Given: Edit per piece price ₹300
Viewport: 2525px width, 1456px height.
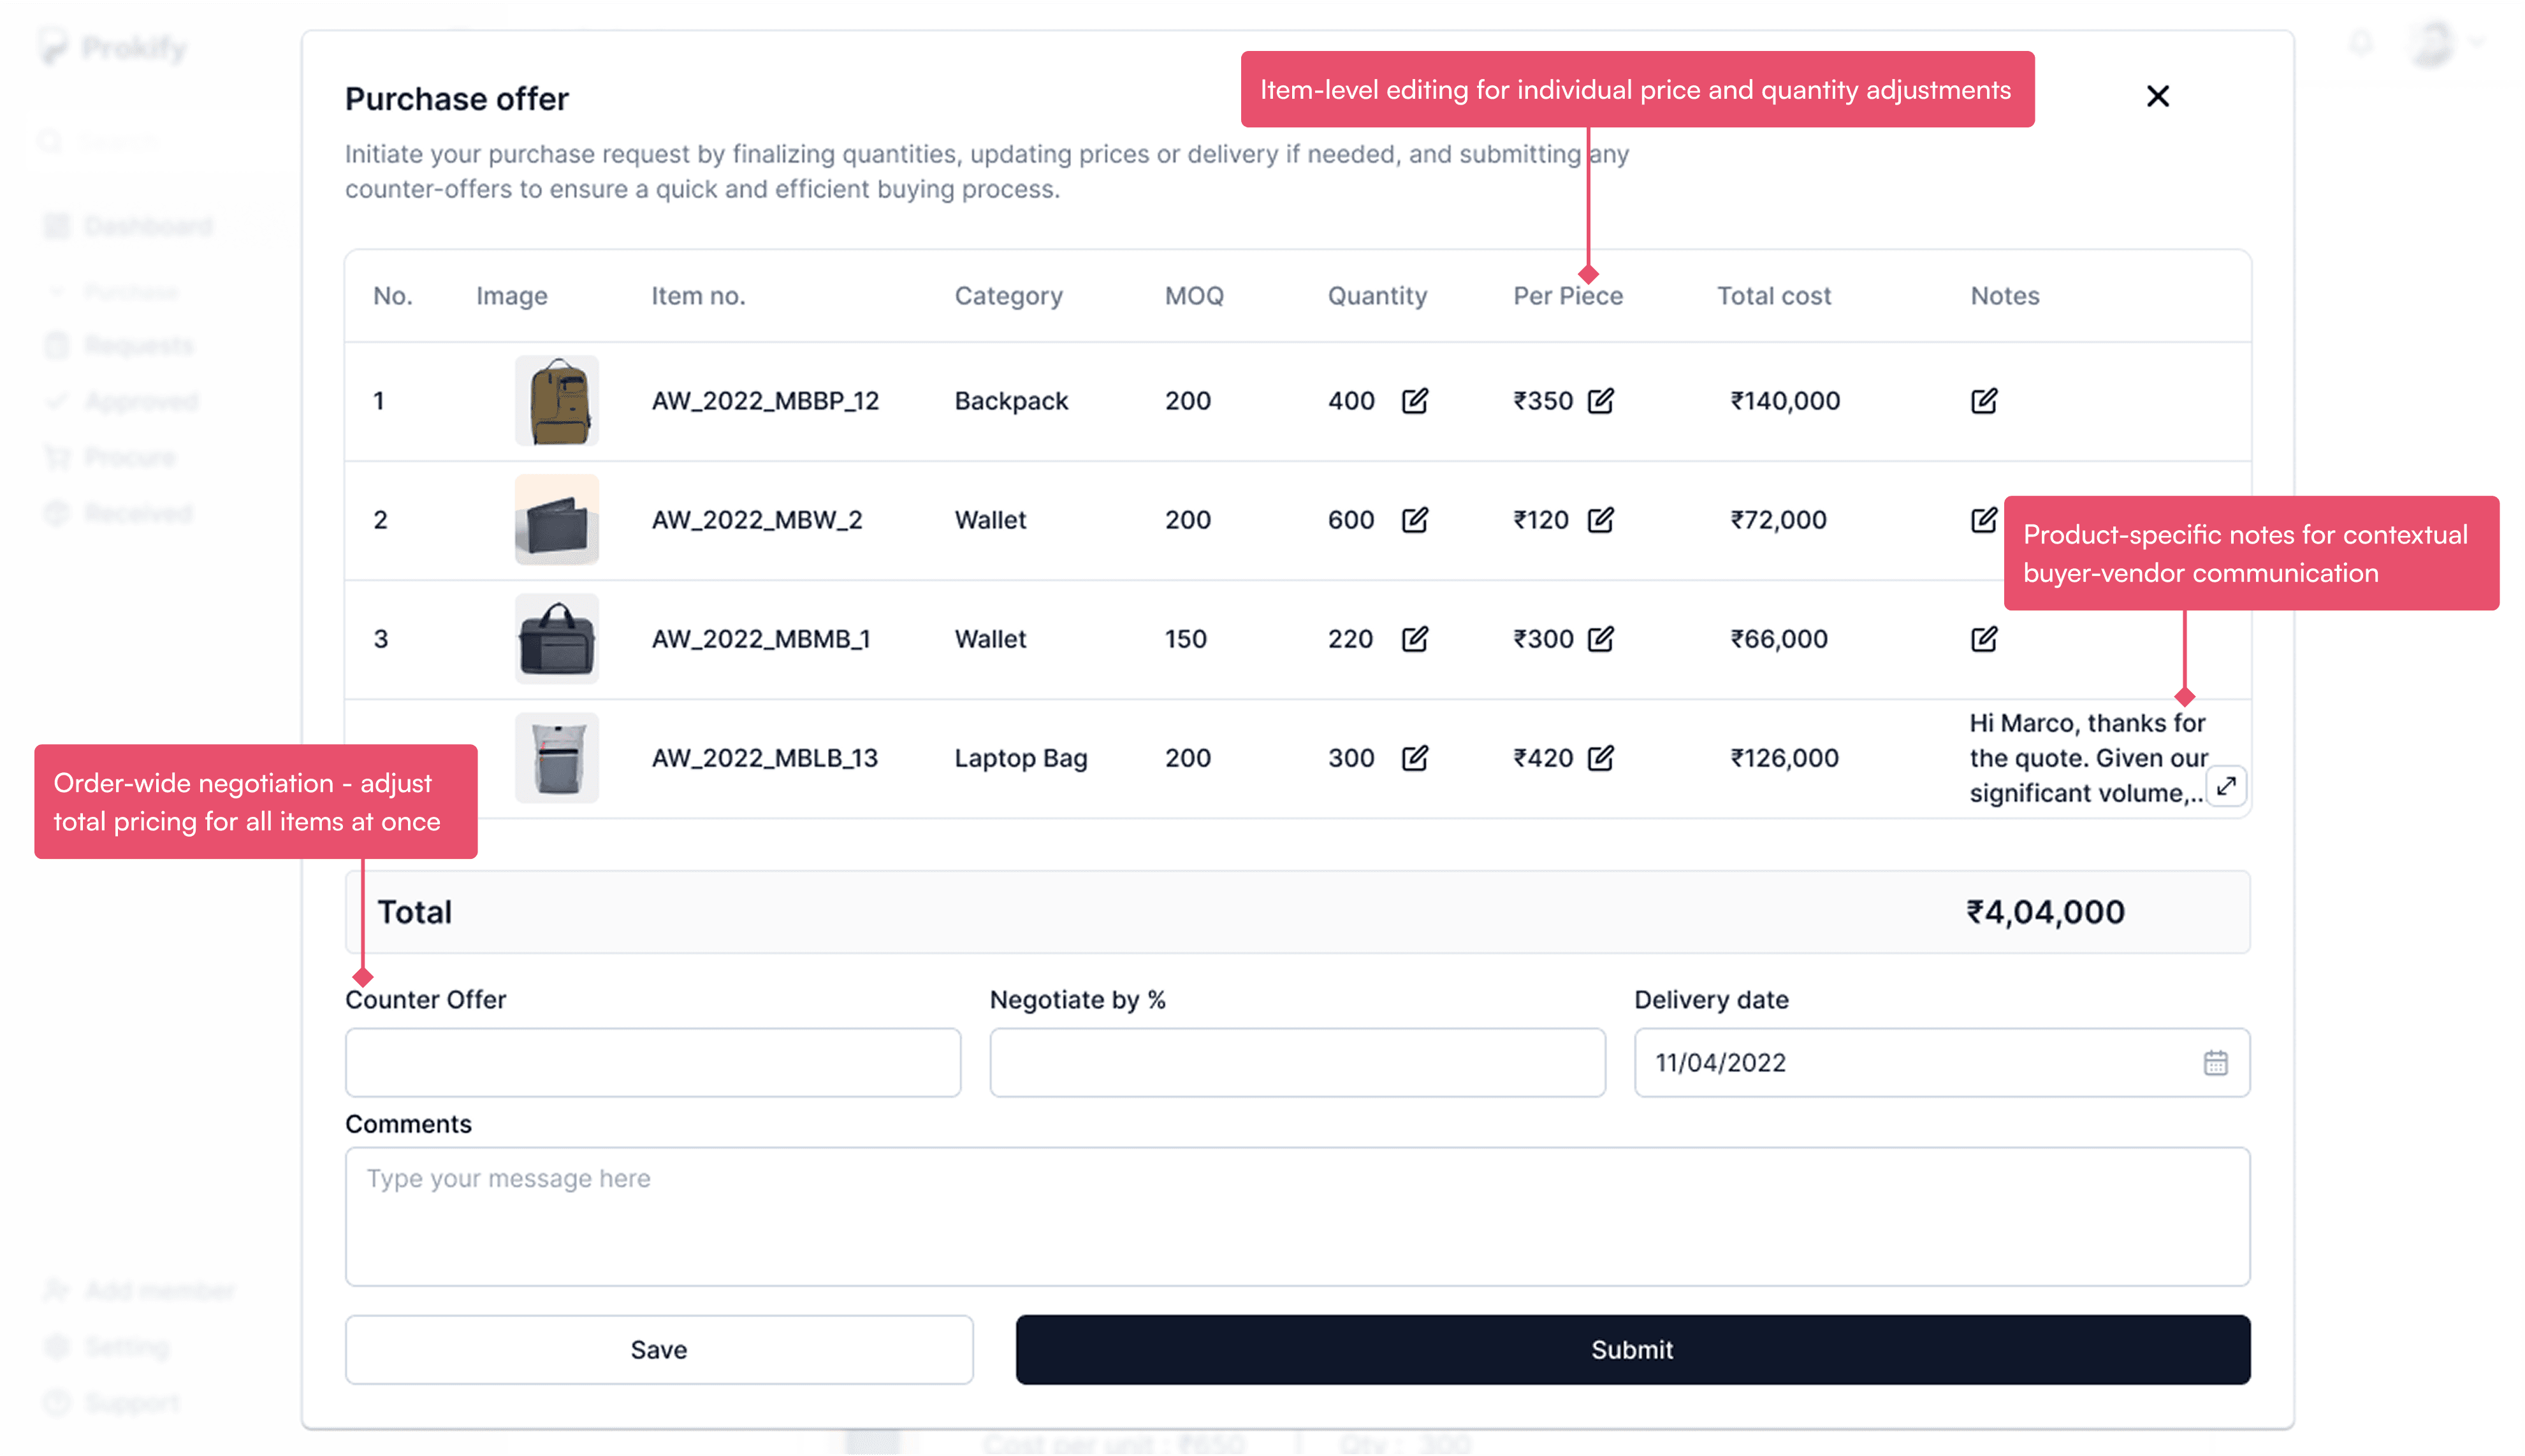Looking at the screenshot, I should tap(1601, 639).
